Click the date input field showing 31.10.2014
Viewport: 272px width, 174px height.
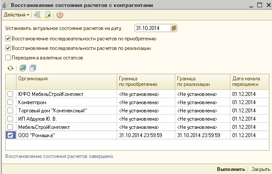153,28
